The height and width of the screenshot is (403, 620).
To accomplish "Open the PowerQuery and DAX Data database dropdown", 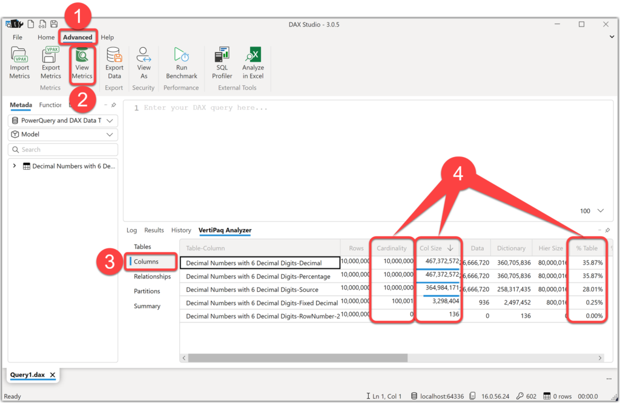I will pos(63,120).
